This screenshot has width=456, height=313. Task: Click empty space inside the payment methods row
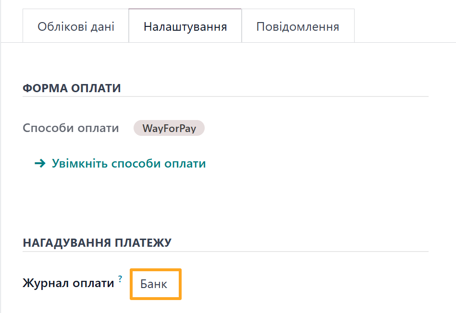tap(264, 128)
